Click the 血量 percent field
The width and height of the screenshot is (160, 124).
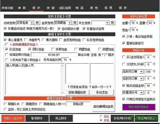pos(133,23)
